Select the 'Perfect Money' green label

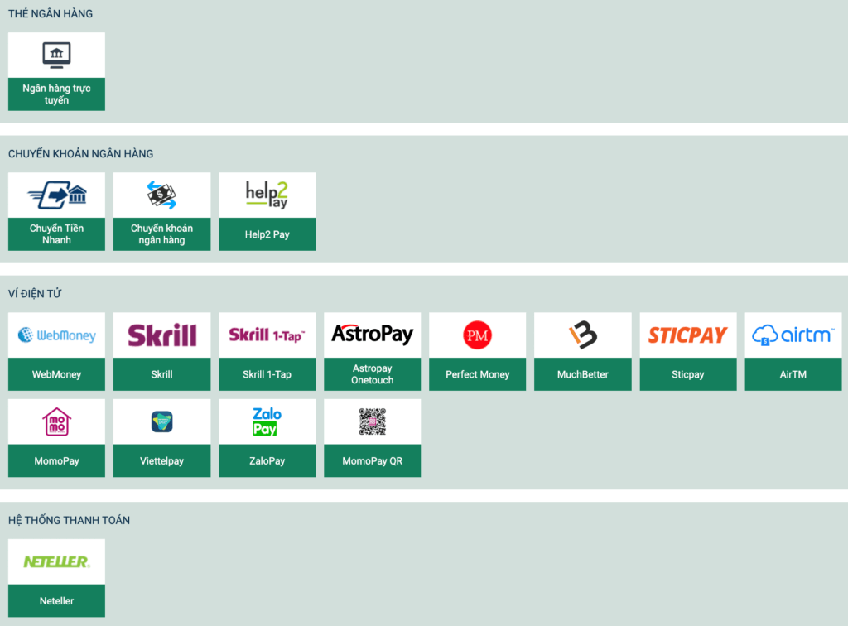coord(478,374)
